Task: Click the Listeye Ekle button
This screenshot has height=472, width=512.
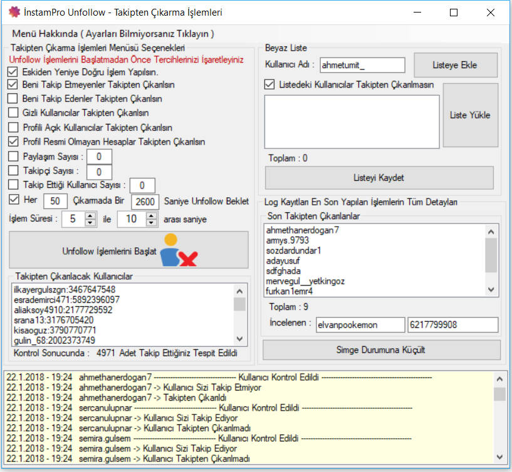Action: tap(456, 65)
